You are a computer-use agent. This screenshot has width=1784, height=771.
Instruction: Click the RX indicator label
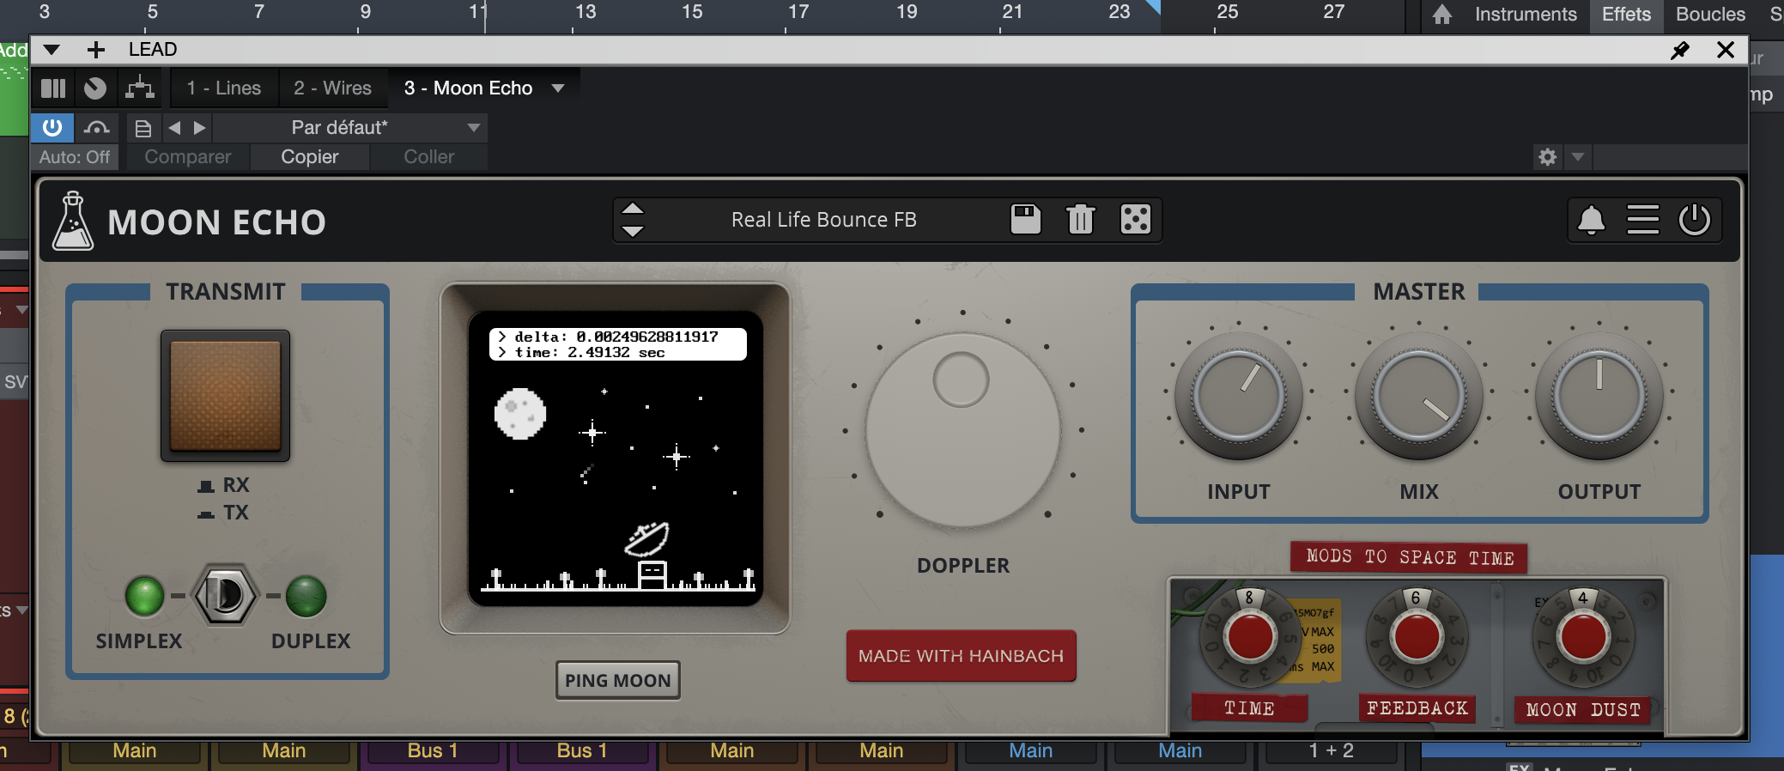(x=235, y=485)
